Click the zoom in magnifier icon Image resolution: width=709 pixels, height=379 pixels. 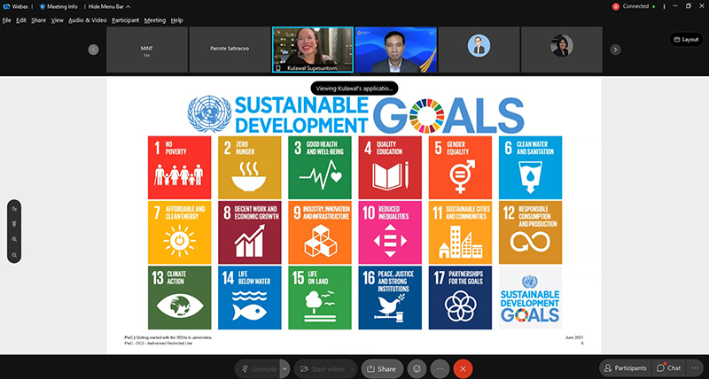pyautogui.click(x=14, y=239)
